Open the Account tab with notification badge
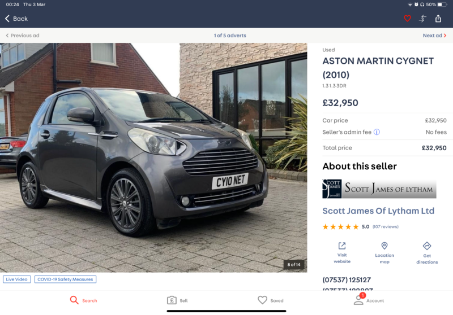The image size is (453, 315). pyautogui.click(x=369, y=299)
